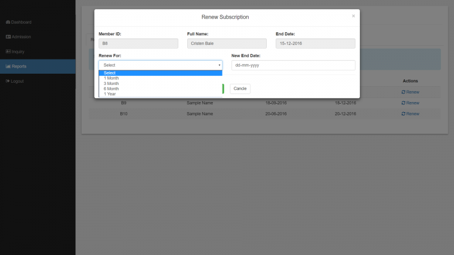Image resolution: width=454 pixels, height=255 pixels.
Task: Select Reports in the sidebar
Action: point(19,66)
